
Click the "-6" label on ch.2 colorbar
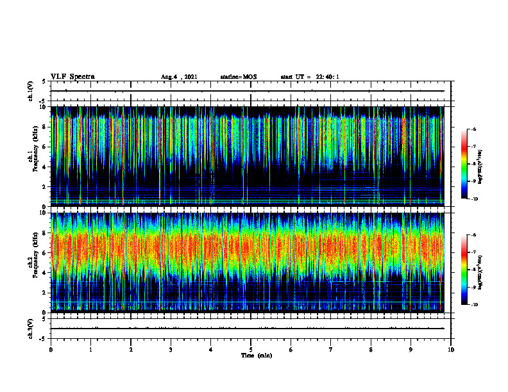473,235
